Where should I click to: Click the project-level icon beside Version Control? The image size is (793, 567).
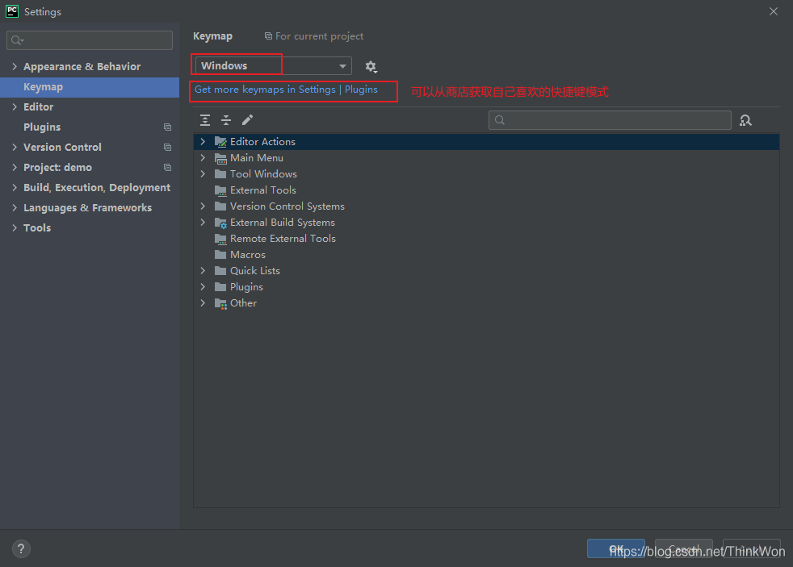pyautogui.click(x=167, y=148)
